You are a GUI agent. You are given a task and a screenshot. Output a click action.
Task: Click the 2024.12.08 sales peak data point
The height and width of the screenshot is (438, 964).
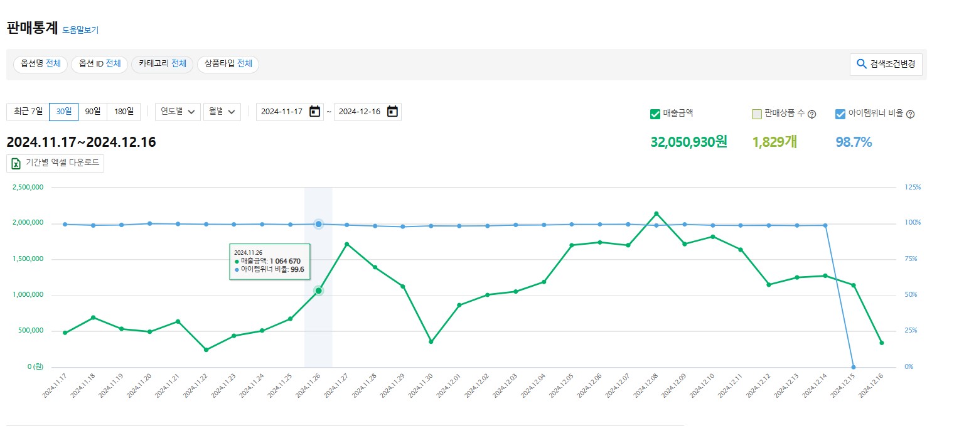point(656,214)
